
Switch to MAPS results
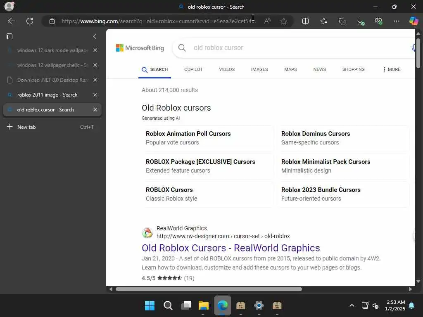pyautogui.click(x=290, y=69)
